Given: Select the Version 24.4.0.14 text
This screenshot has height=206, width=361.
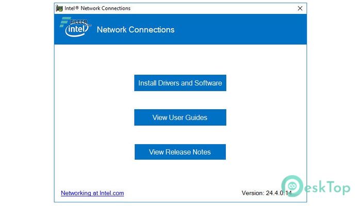Looking at the screenshot, I should [267, 193].
